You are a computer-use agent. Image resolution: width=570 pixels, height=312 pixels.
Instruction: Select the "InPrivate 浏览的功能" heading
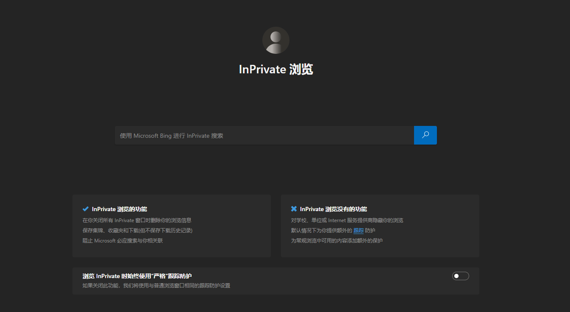120,209
